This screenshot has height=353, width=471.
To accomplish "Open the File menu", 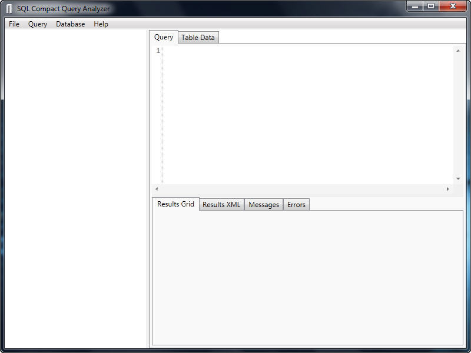I will pos(14,24).
